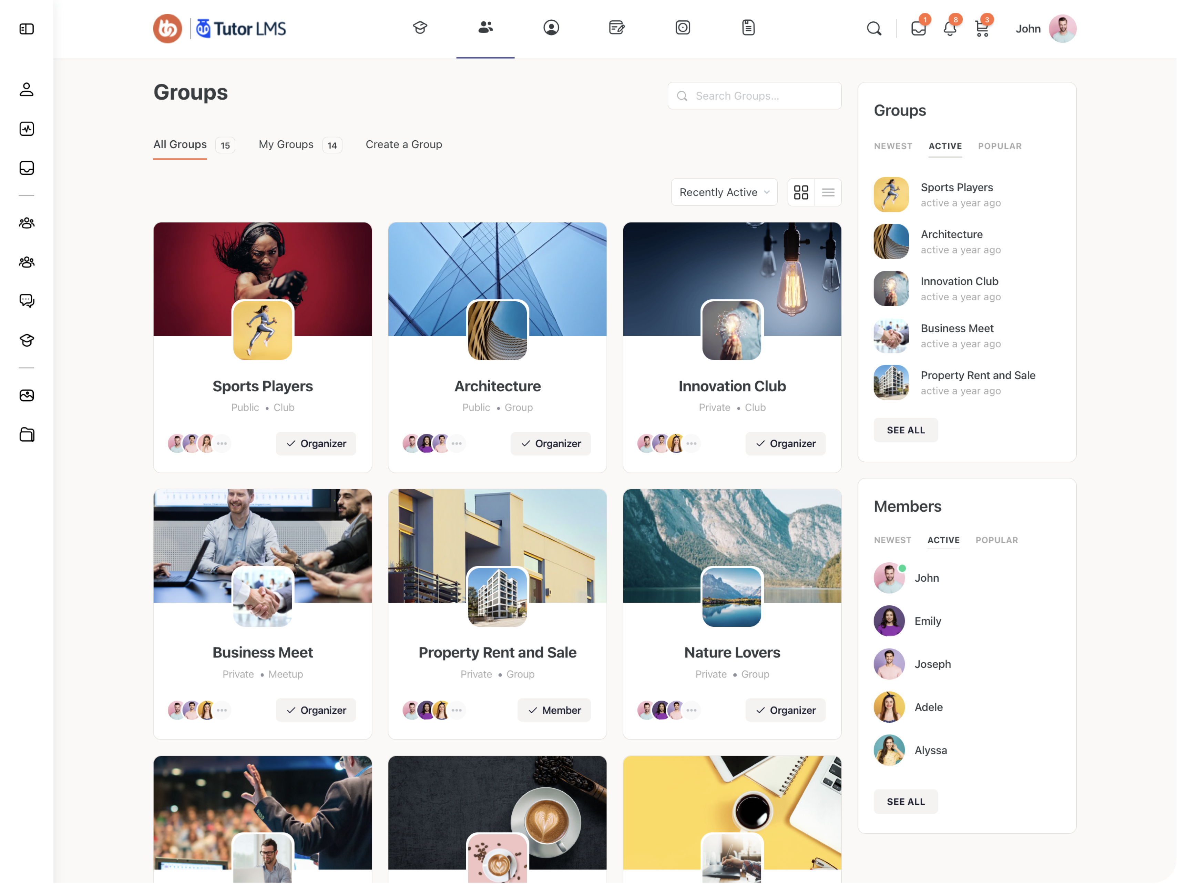This screenshot has height=884, width=1177.
Task: Open the chat forums icon in left sidebar
Action: pos(26,300)
